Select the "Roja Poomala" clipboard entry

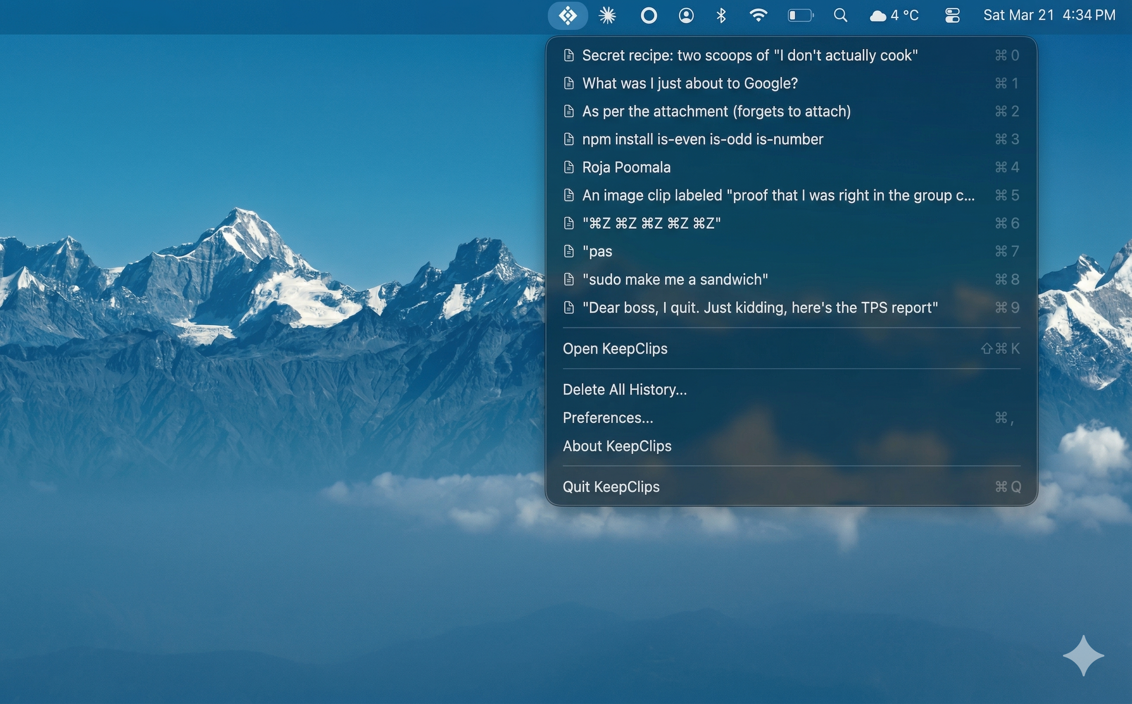[626, 167]
